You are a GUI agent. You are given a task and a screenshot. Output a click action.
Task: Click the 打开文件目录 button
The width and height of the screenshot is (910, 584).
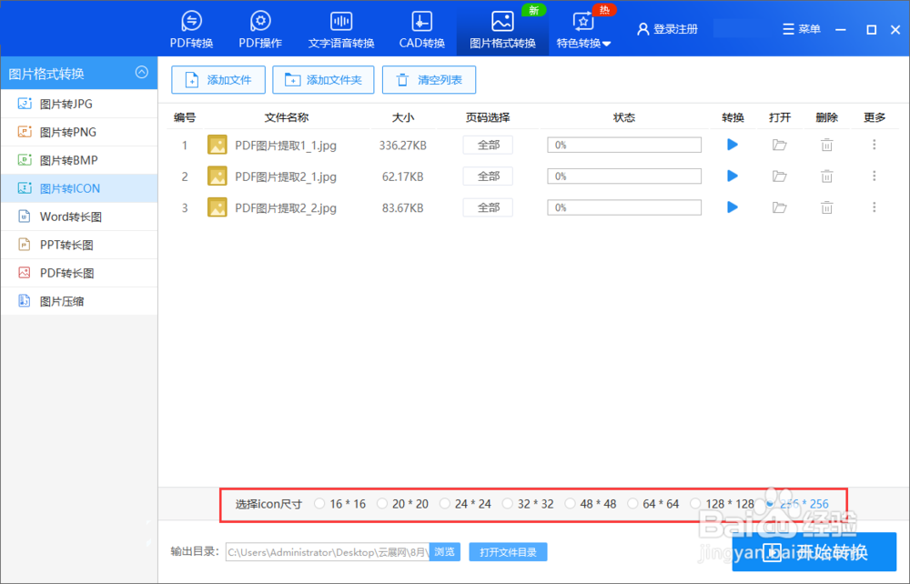(508, 552)
